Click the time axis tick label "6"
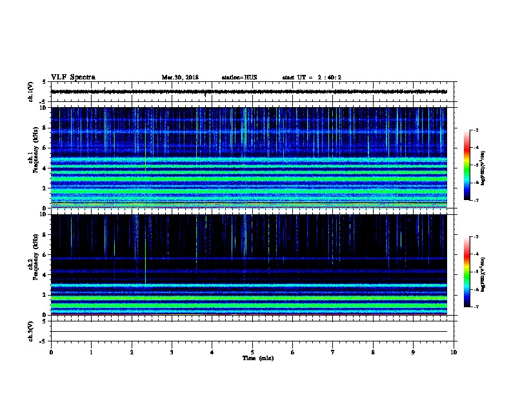The image size is (511, 395). point(293,352)
